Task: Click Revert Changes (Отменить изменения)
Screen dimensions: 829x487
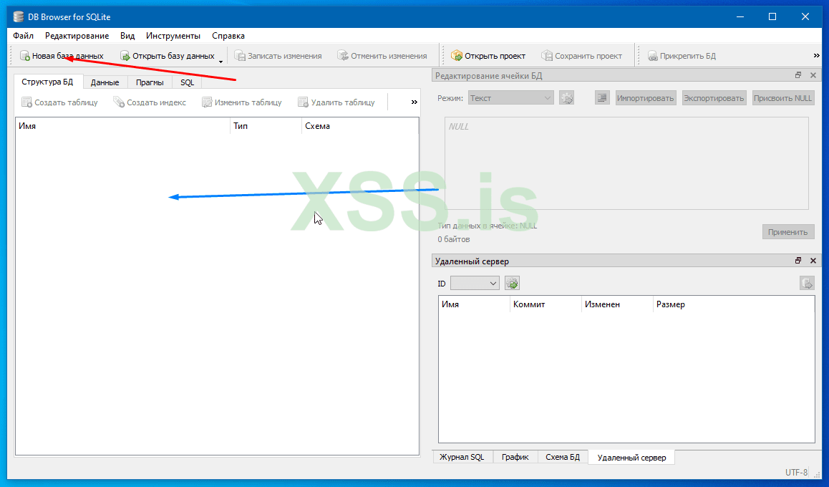Action: point(382,56)
